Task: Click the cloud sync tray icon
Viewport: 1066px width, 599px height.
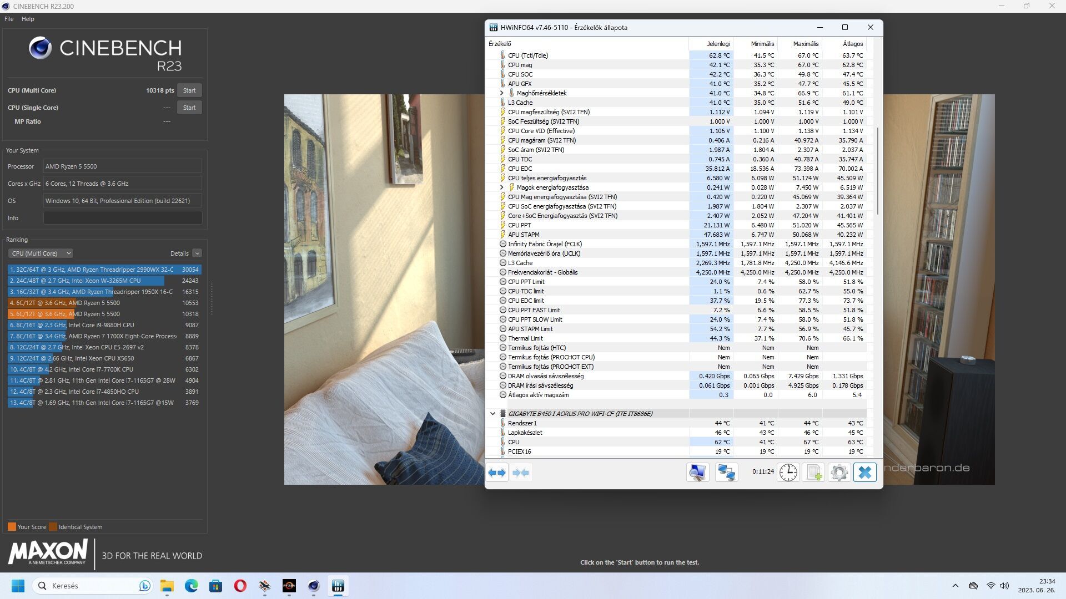Action: [x=973, y=586]
